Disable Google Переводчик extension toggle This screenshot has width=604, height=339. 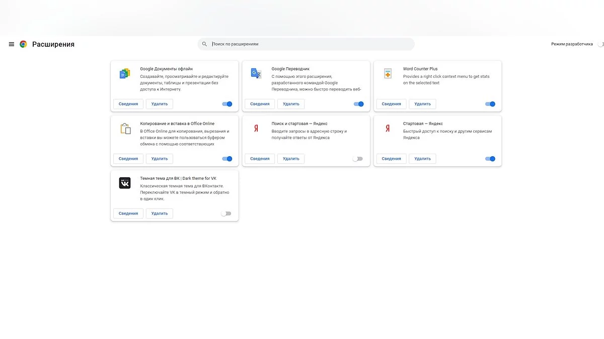(x=358, y=104)
